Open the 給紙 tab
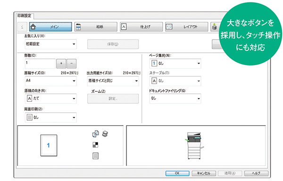Viewport: 283px width, 181px height. 96,27
